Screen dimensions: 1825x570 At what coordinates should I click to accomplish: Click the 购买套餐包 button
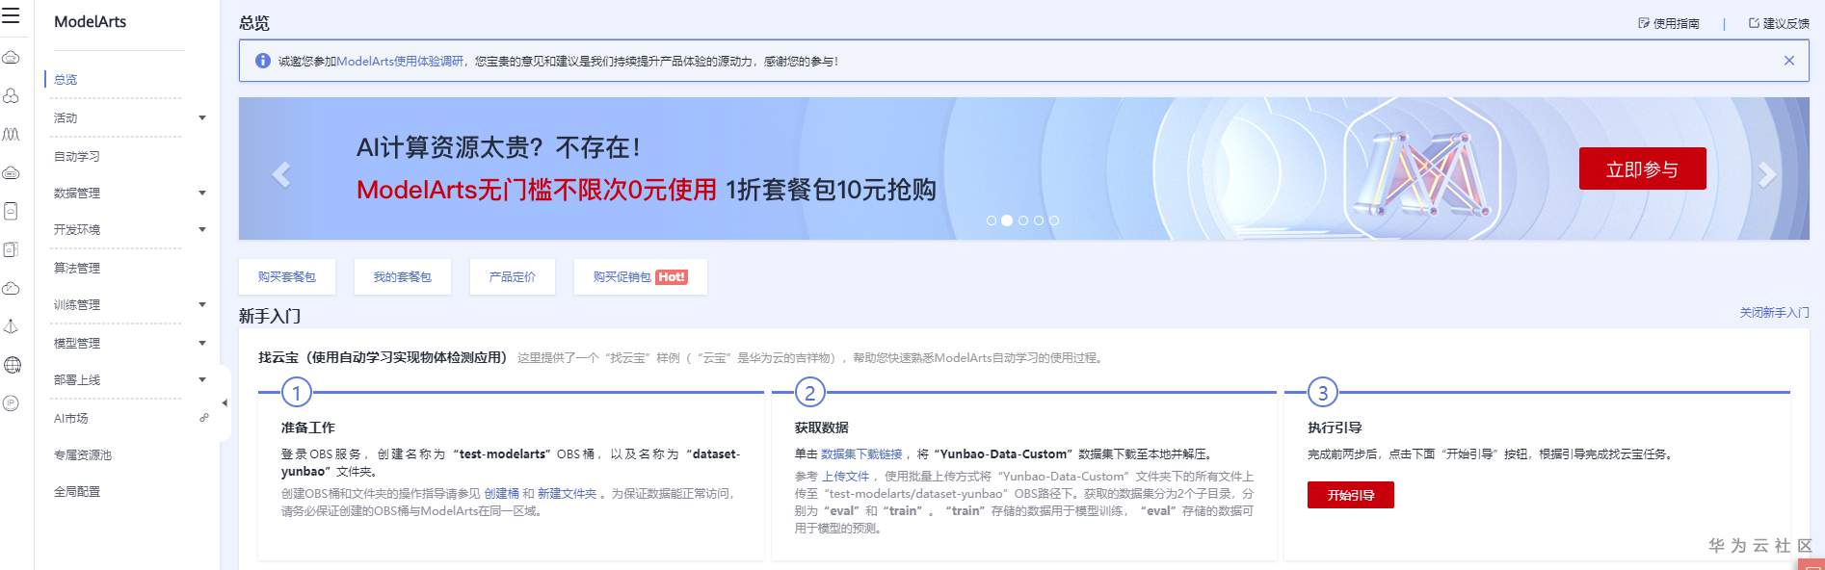point(287,276)
